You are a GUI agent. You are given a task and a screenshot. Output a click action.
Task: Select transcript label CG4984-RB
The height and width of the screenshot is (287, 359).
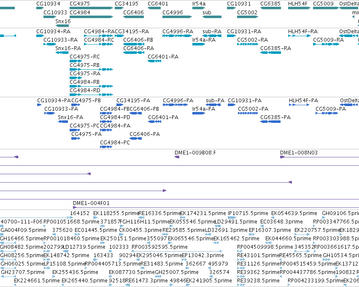click(85, 82)
